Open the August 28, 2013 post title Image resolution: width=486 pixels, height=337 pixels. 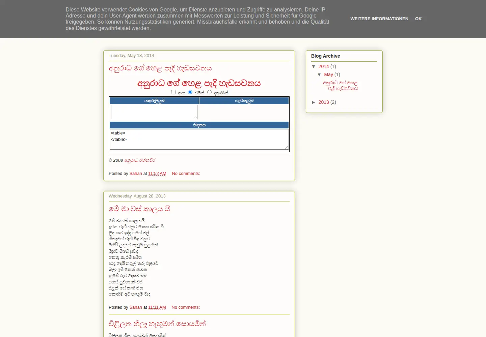[x=139, y=209]
